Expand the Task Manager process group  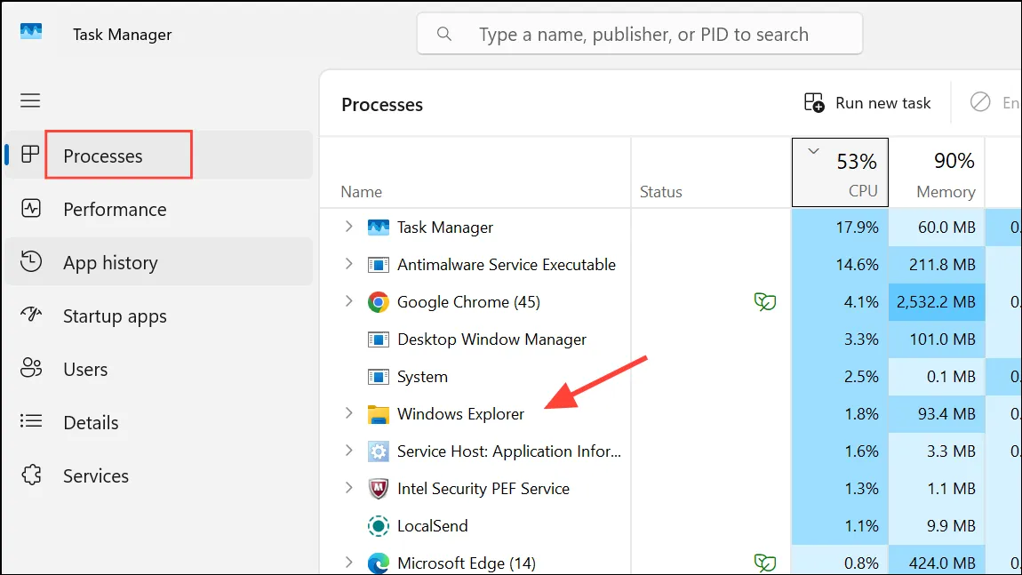click(x=348, y=227)
